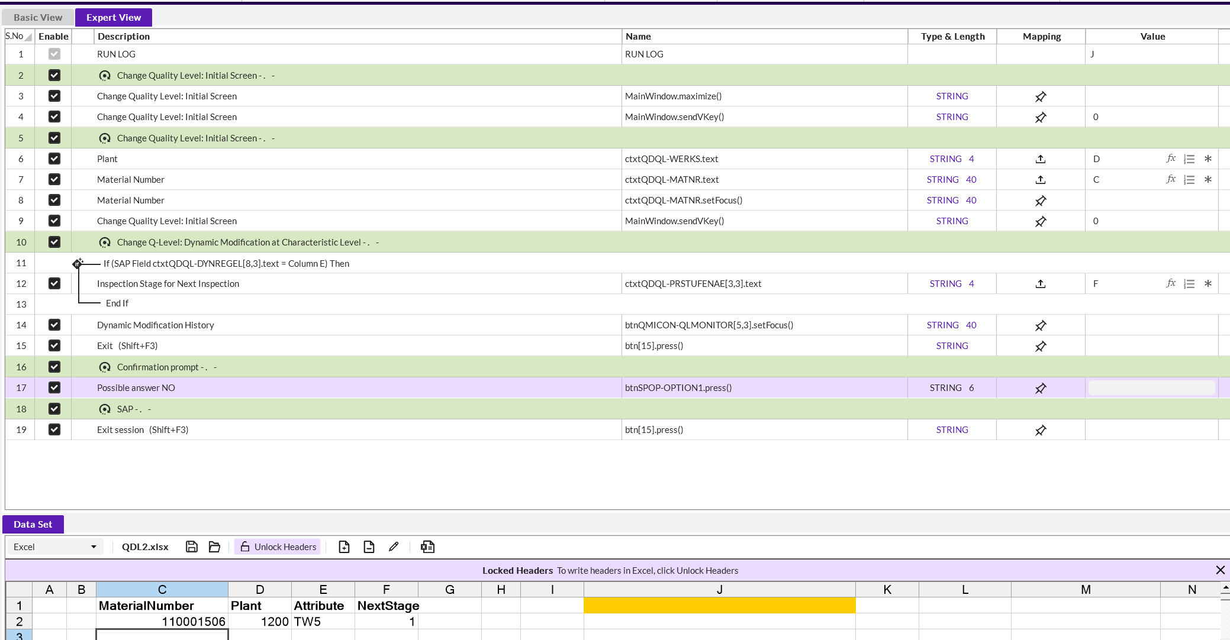Viewport: 1230px width, 640px height.
Task: Disable the Exit session row checkbox
Action: [x=54, y=429]
